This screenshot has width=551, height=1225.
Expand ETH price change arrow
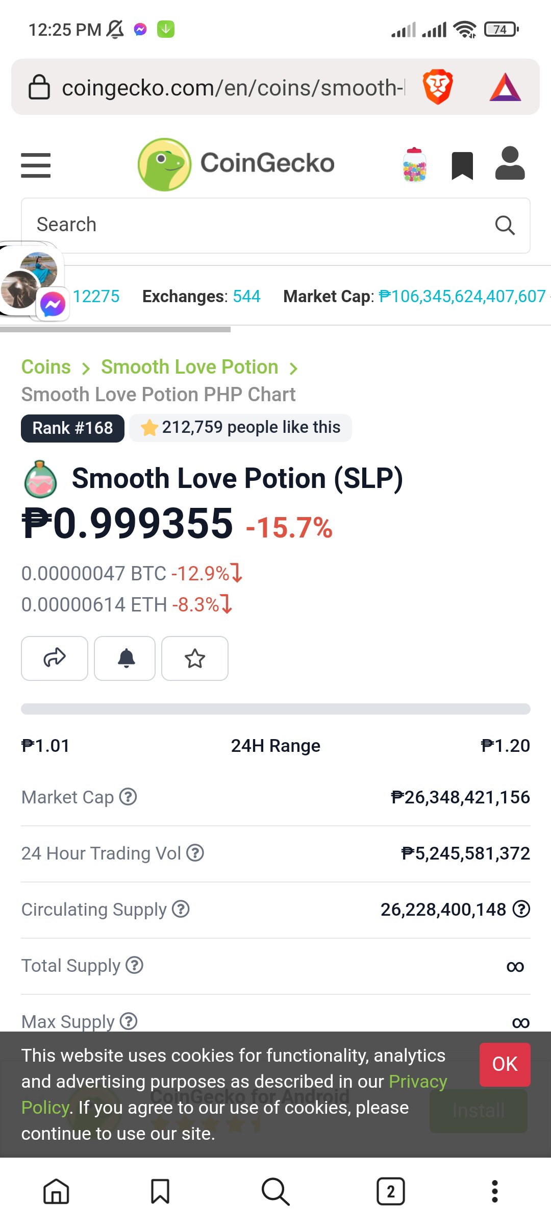226,604
